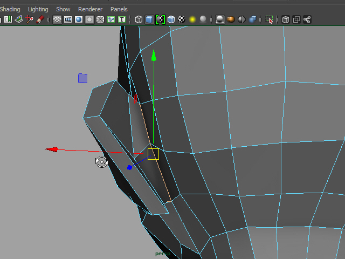Viewport: 345px width, 259px height.
Task: Collapse toolbar section handle left of Isolate Select
Action: [260, 19]
